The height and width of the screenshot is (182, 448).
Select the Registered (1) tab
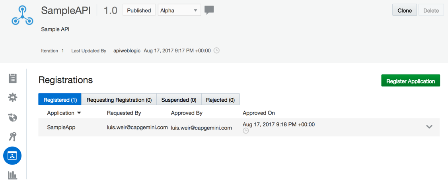tap(60, 100)
